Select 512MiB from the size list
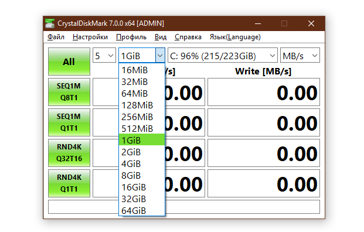The width and height of the screenshot is (364, 232). click(x=142, y=128)
